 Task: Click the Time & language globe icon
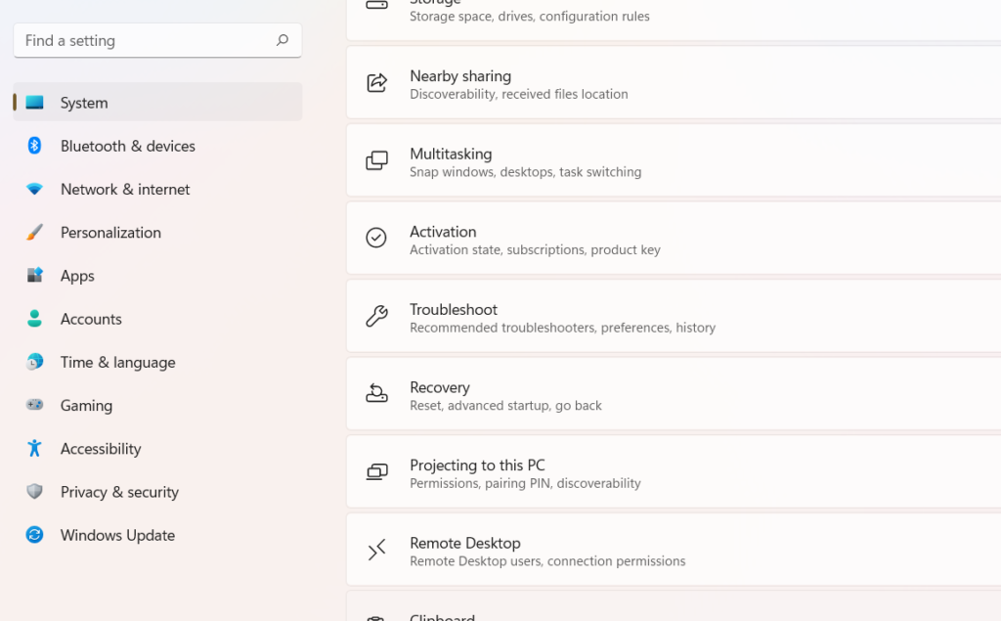(x=34, y=362)
